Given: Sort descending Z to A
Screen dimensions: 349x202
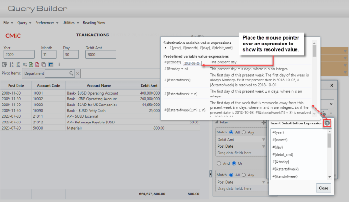Looking at the screenshot, I should pyautogui.click(x=18, y=65).
